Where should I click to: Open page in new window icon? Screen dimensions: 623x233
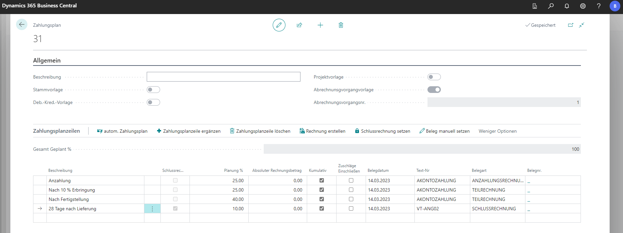point(571,25)
